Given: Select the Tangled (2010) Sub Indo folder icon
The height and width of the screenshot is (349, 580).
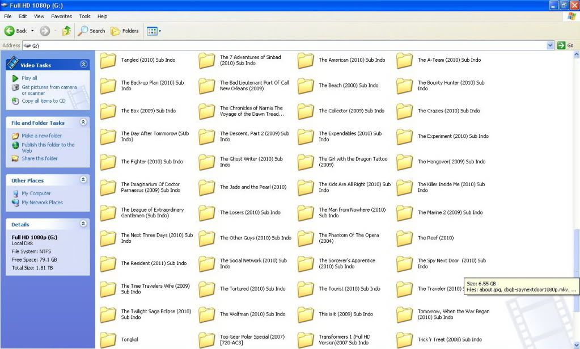Looking at the screenshot, I should click(x=108, y=60).
